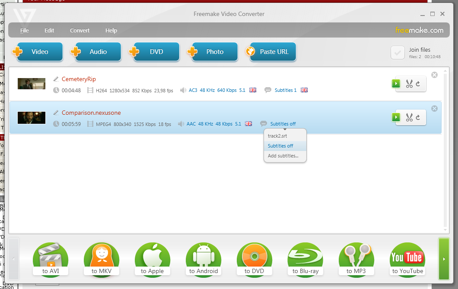Open the Convert menu
The width and height of the screenshot is (458, 289).
click(80, 30)
